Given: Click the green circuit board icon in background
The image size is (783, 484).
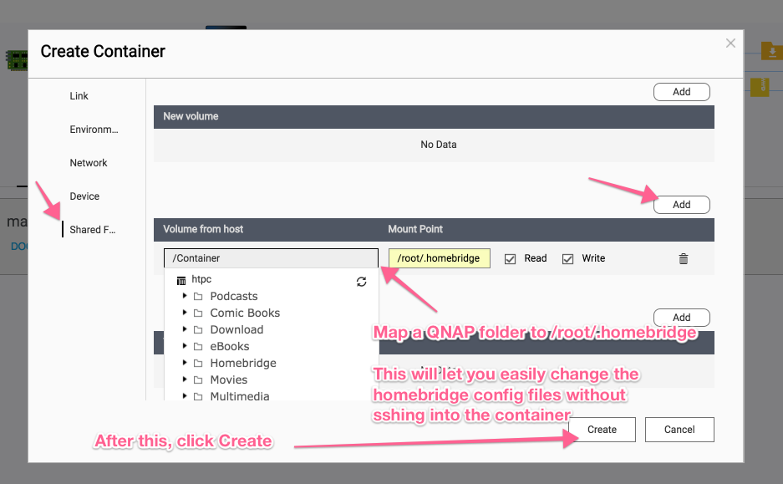Looking at the screenshot, I should pyautogui.click(x=17, y=60).
